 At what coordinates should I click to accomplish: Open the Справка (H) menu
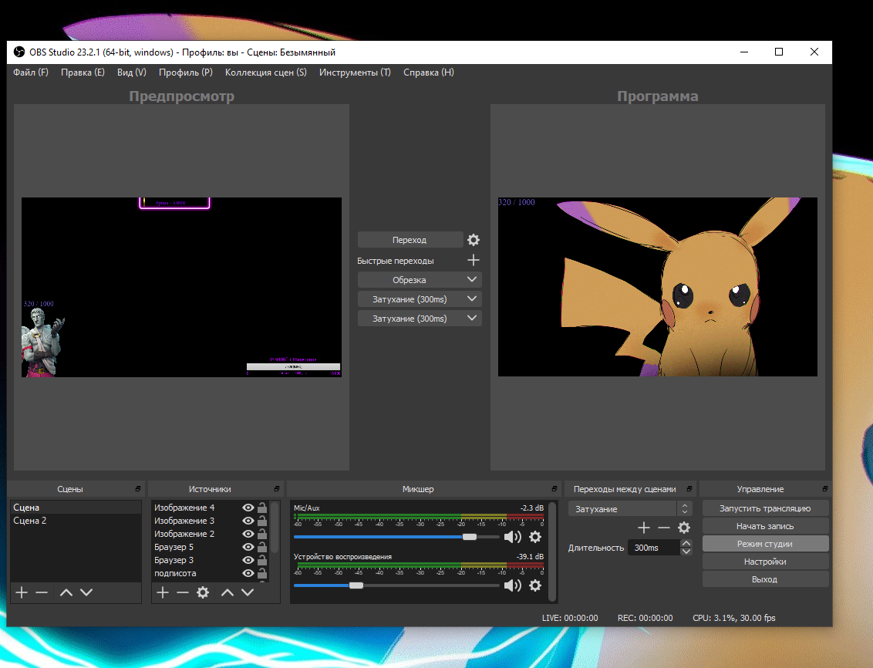428,73
